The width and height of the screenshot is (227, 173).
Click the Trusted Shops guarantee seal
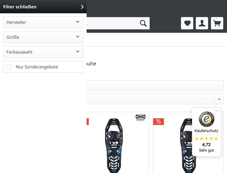click(x=207, y=119)
